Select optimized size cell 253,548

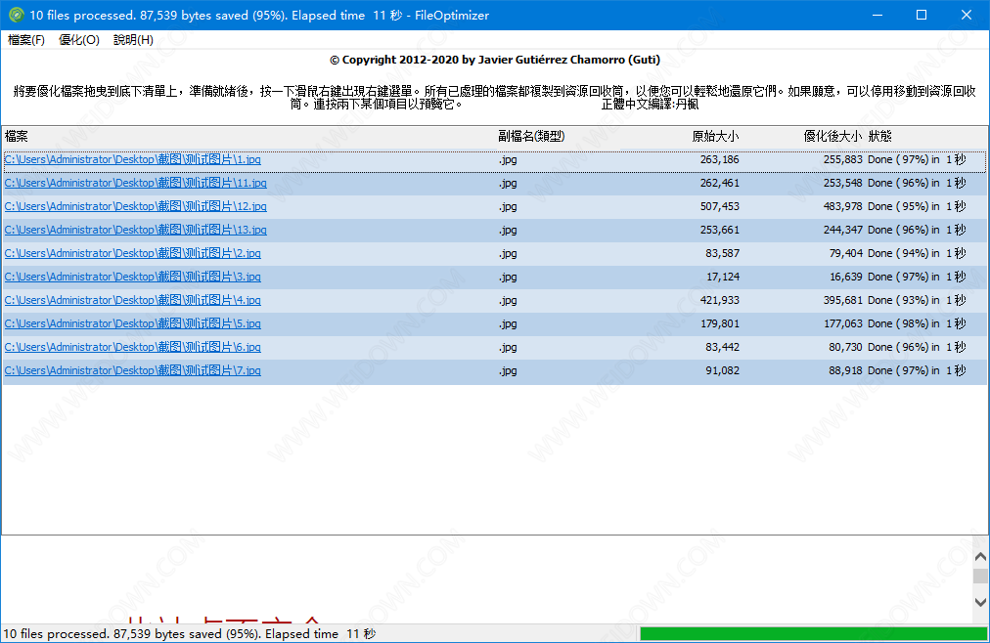coord(842,183)
